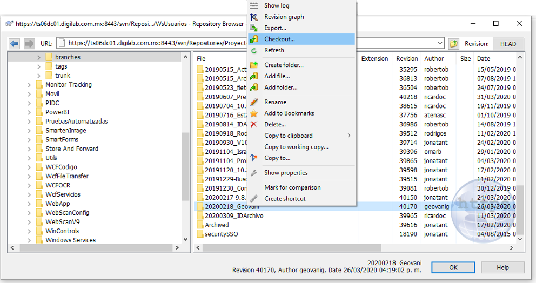536x283 pixels.
Task: Click the back navigation arrow icon
Action: click(x=15, y=44)
